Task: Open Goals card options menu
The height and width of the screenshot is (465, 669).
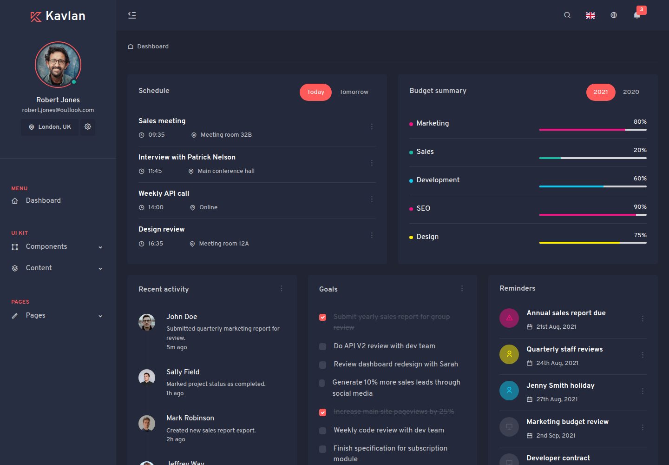Action: coord(462,288)
